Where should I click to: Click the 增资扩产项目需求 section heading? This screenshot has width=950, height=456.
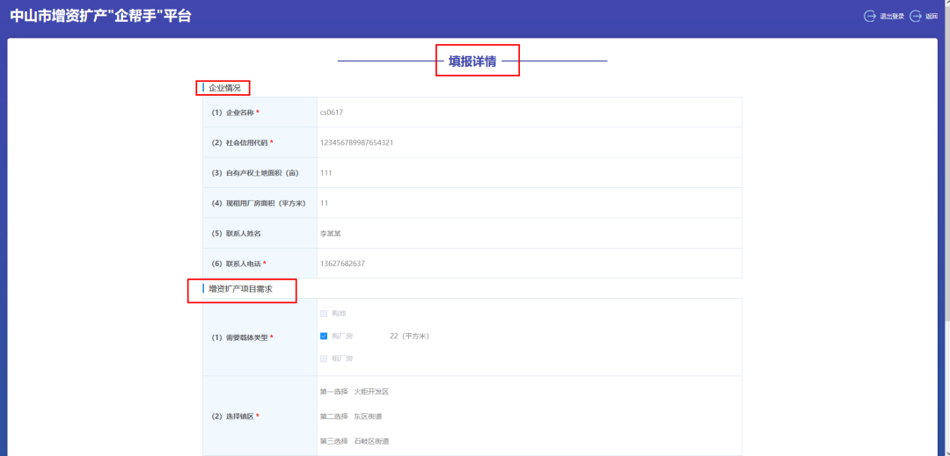(x=240, y=289)
